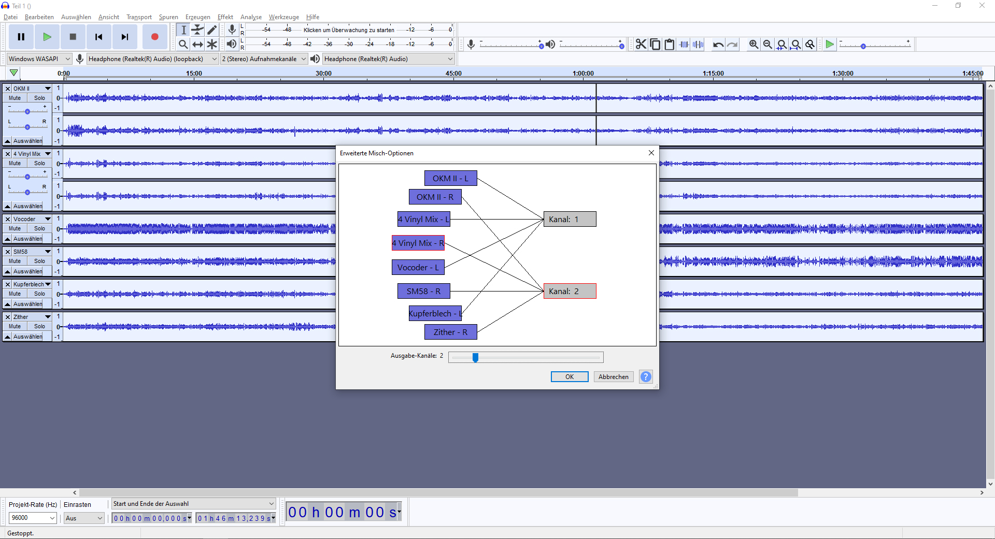995x539 pixels.
Task: Open the Windows WASAPI host dropdown
Action: pos(39,59)
